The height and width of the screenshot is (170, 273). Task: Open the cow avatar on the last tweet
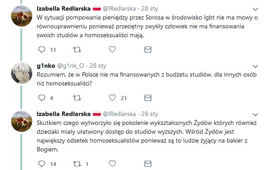pos(22,121)
